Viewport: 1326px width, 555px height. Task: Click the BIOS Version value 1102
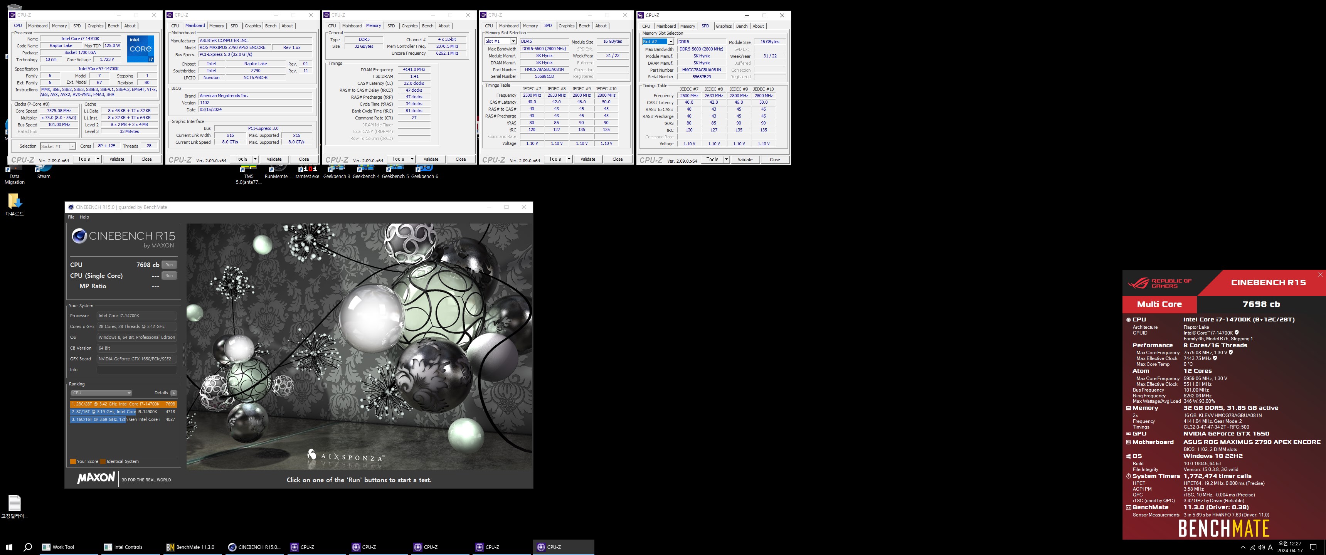(255, 103)
